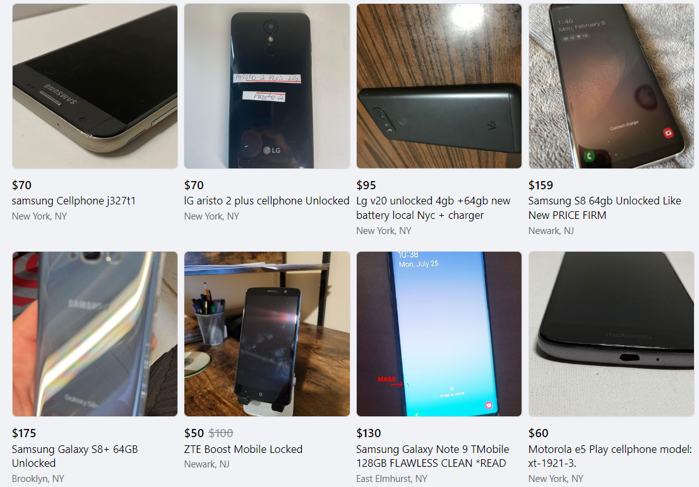The image size is (699, 487).
Task: Click the East Elmhurst, NY location text
Action: coord(391,479)
